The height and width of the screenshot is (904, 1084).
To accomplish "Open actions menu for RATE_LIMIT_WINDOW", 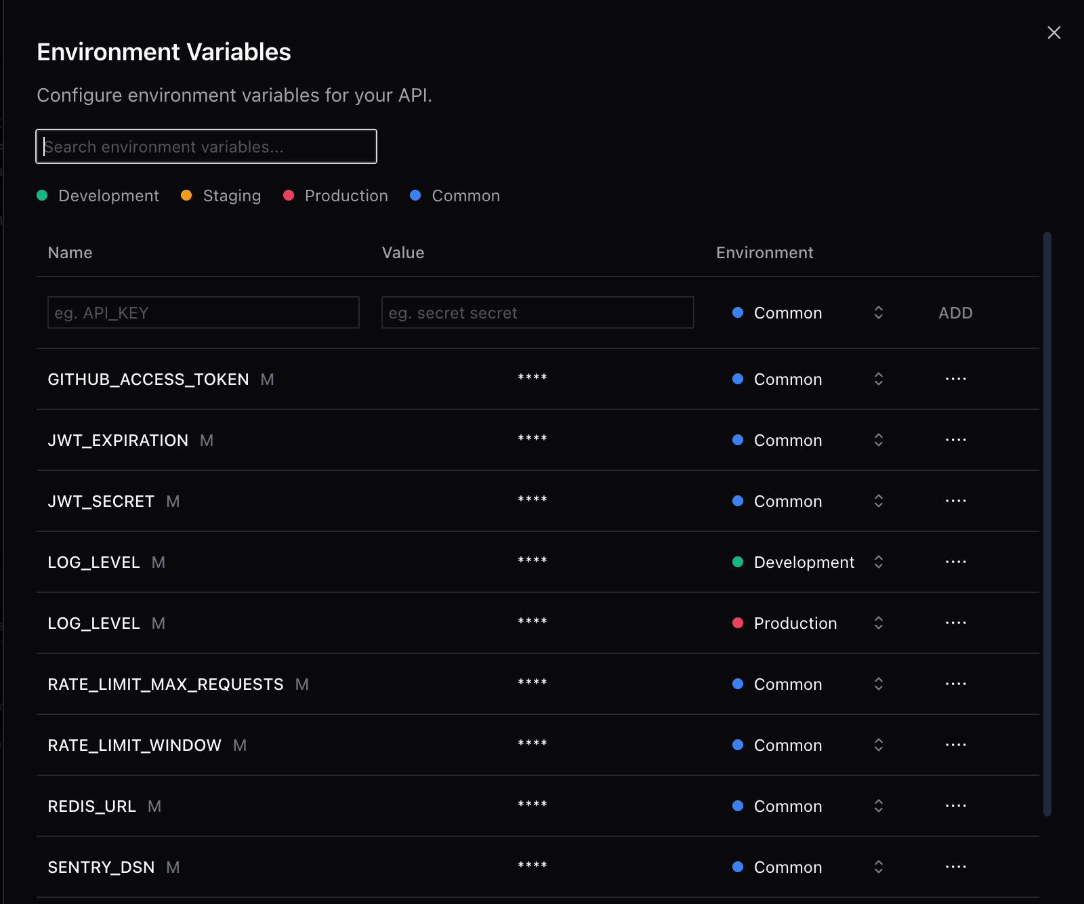I will coord(955,745).
